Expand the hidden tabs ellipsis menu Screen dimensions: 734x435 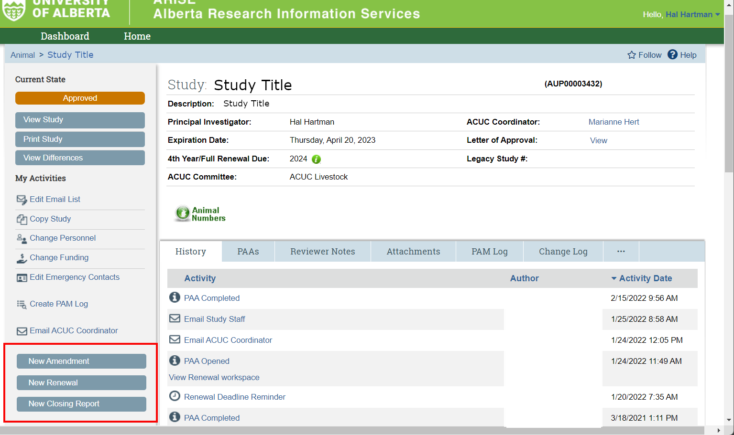pyautogui.click(x=621, y=251)
